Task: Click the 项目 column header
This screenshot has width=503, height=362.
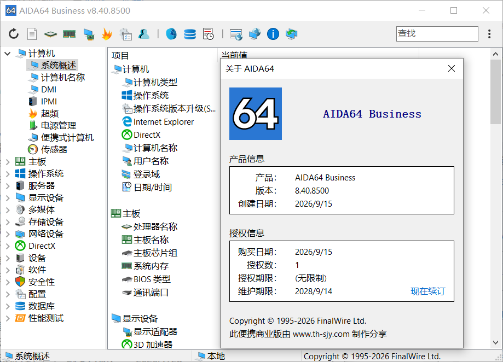Action: 163,55
